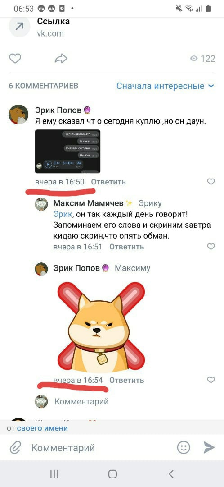Like the Shiba sticker comment heart
The width and height of the screenshot is (224, 487).
click(211, 380)
